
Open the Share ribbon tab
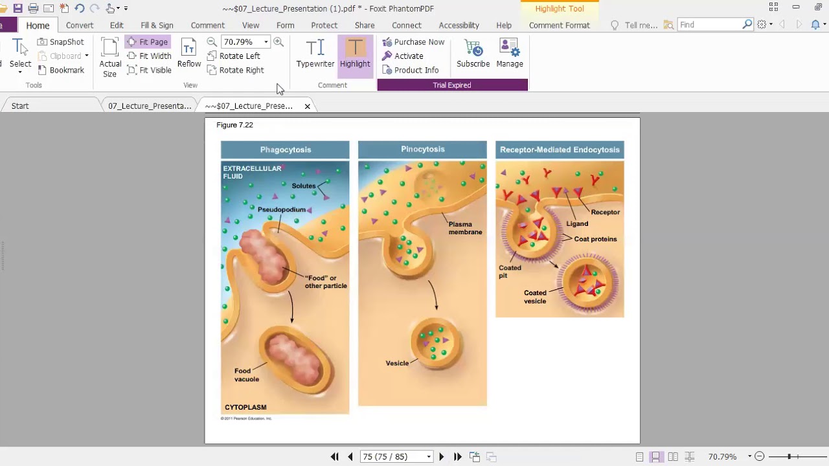(x=365, y=25)
